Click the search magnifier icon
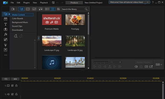Viewport: 165px width, 99px height. click(86, 9)
